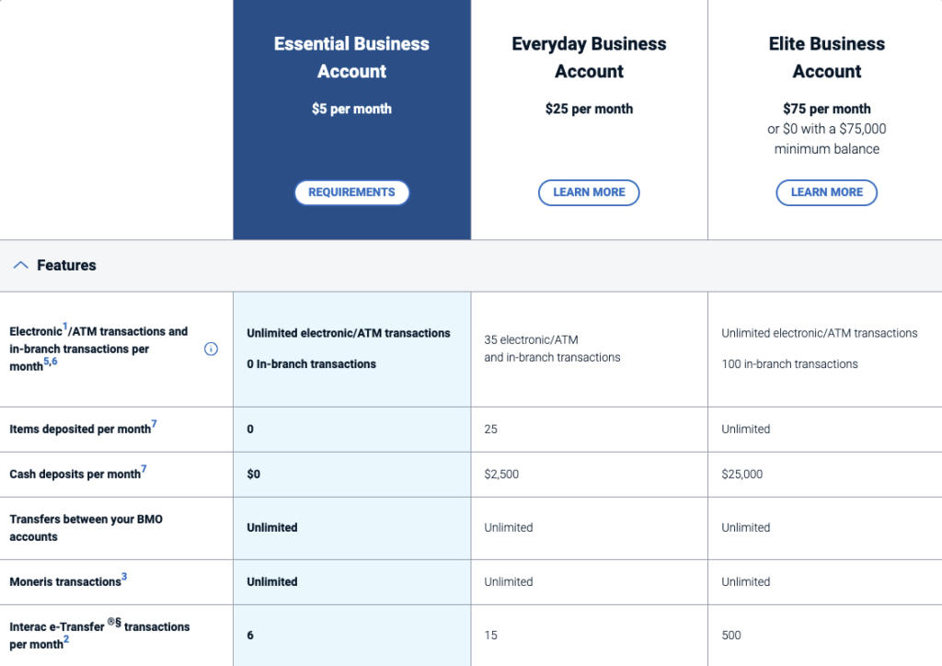Click the REQUIREMENTS button for Essential Business Account
The width and height of the screenshot is (942, 666).
tap(351, 192)
